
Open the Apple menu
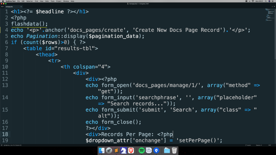[3, 1]
